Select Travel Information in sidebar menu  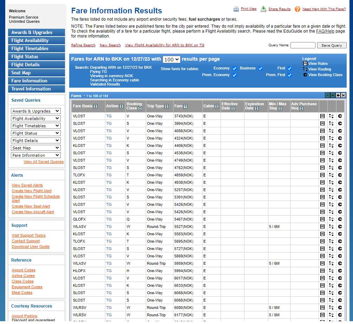coord(37,89)
